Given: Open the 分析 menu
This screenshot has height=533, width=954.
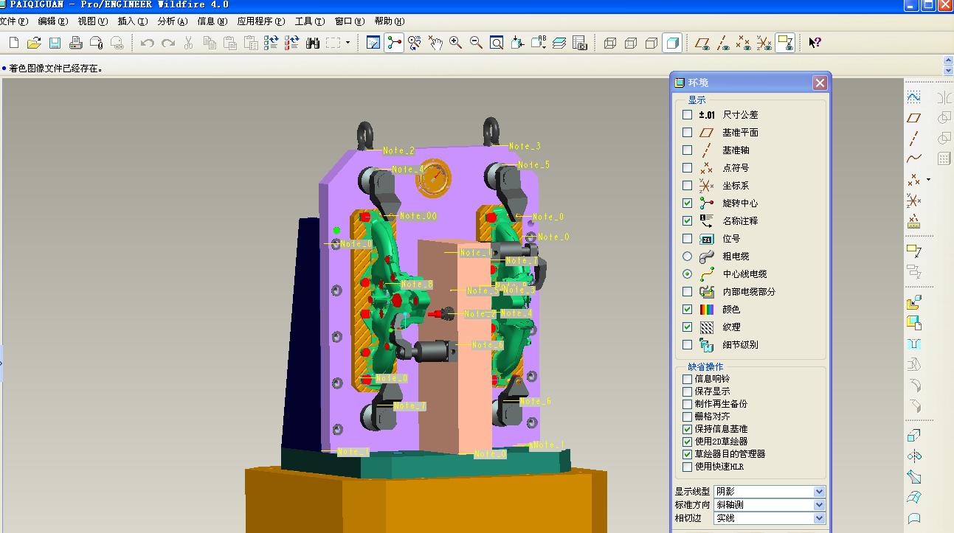Looking at the screenshot, I should 172,21.
